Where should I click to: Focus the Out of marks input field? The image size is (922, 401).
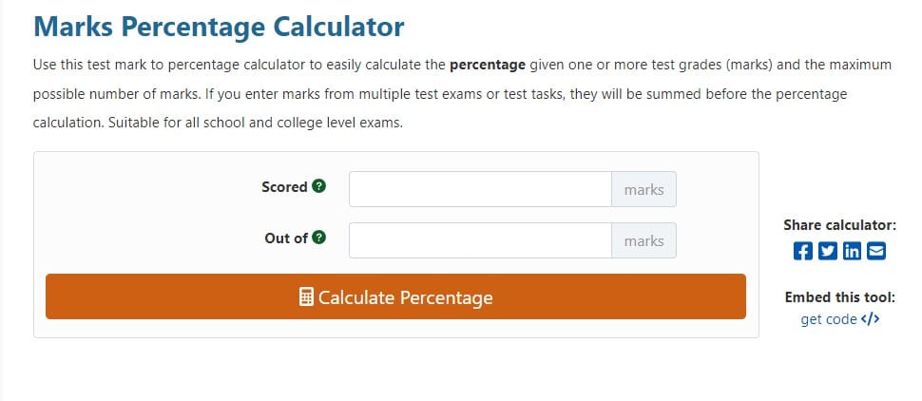[x=480, y=240]
